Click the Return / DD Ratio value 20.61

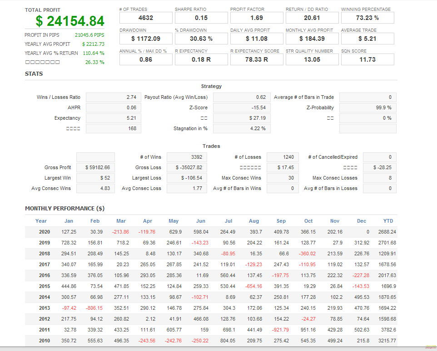pyautogui.click(x=312, y=18)
